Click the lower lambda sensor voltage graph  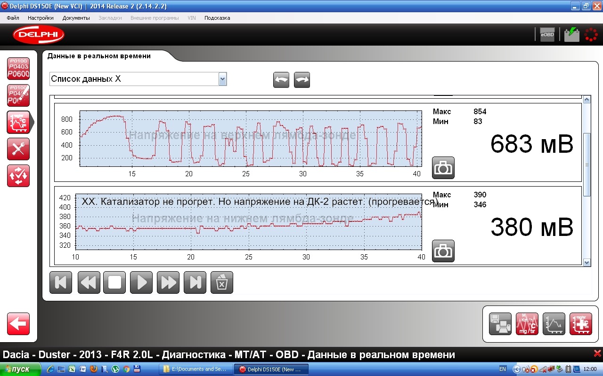(248, 221)
